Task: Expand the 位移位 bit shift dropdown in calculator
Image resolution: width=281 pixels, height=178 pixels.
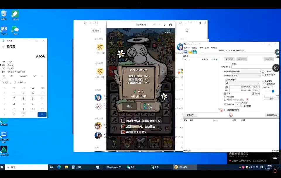Action: 20,82
